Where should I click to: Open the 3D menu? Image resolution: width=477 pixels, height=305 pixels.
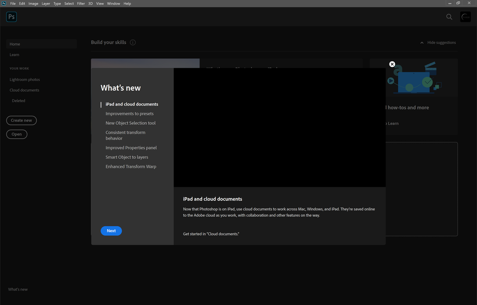tap(90, 4)
